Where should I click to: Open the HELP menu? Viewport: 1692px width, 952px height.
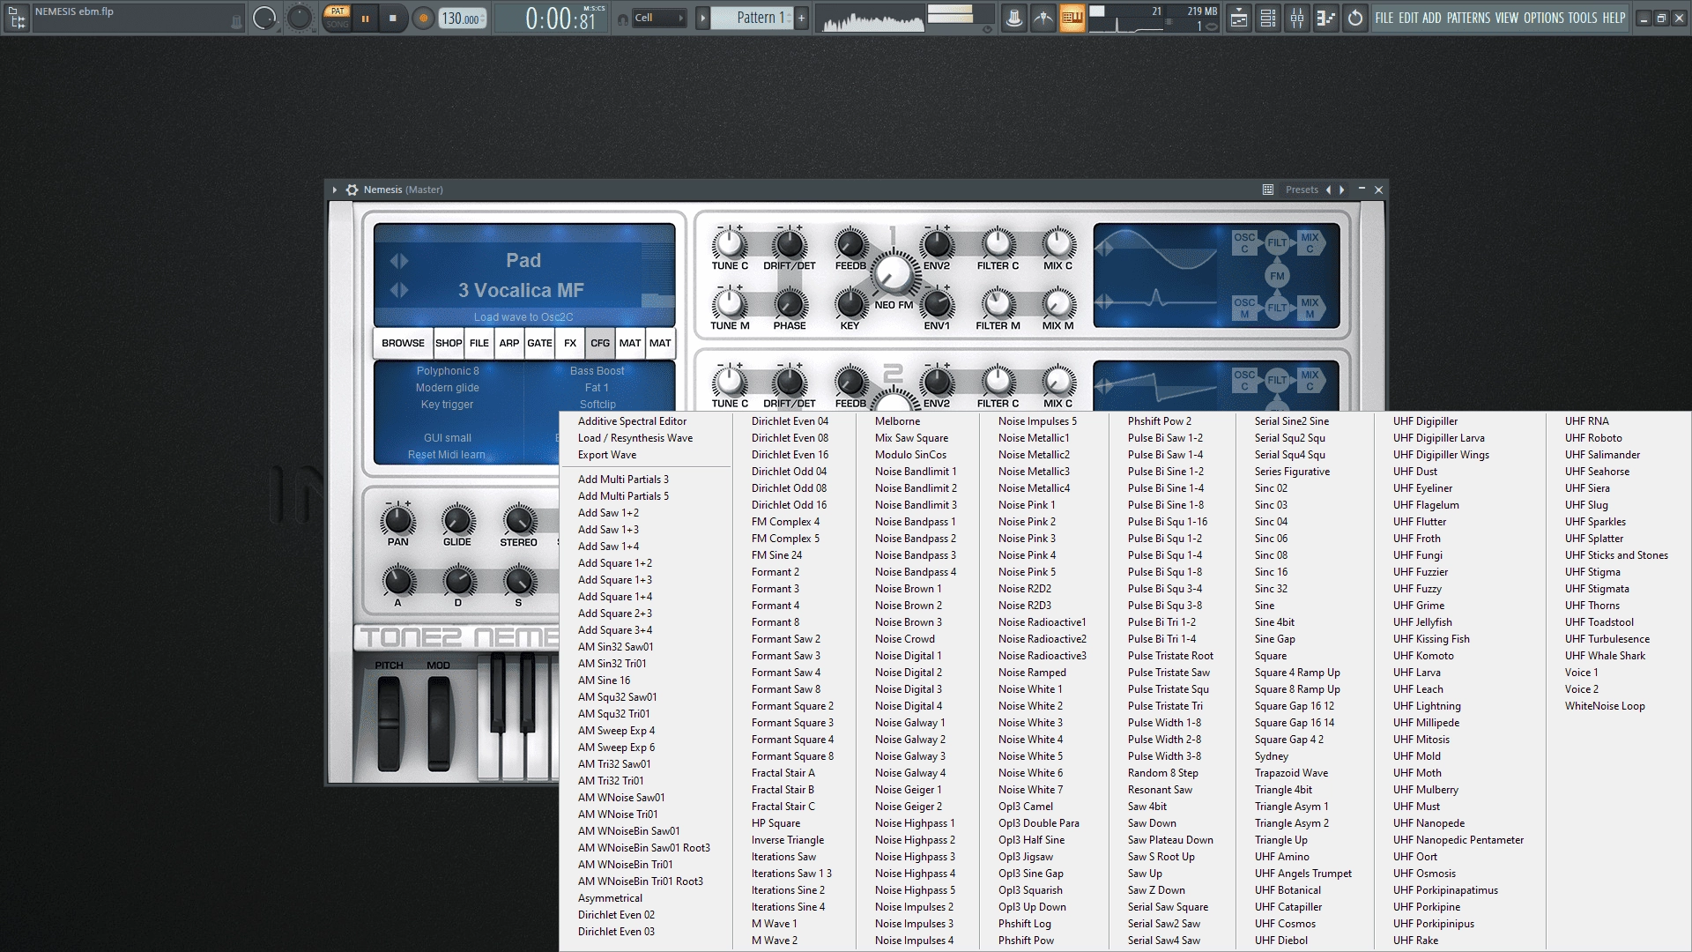(x=1614, y=18)
